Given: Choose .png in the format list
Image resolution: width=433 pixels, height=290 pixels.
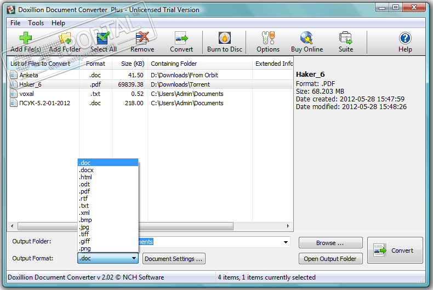Looking at the screenshot, I should click(108, 248).
